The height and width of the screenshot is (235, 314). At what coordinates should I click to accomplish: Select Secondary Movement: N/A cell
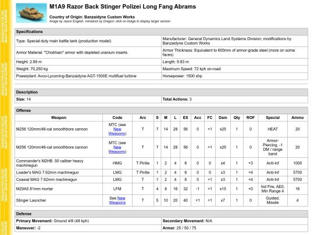(x=234, y=221)
